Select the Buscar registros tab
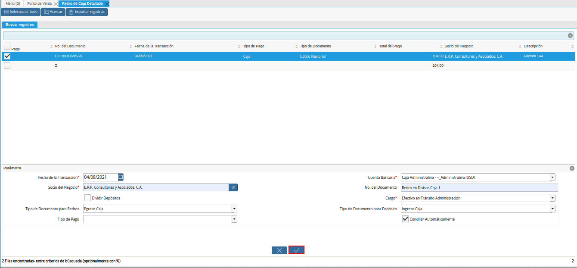The height and width of the screenshot is (268, 577). (20, 25)
